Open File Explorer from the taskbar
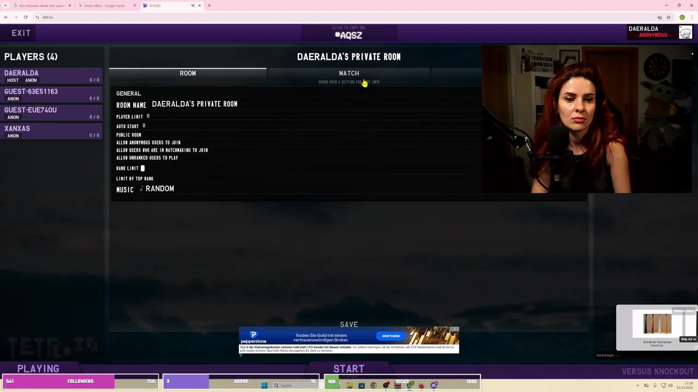Screen dimensions: 698x392 click(350, 385)
